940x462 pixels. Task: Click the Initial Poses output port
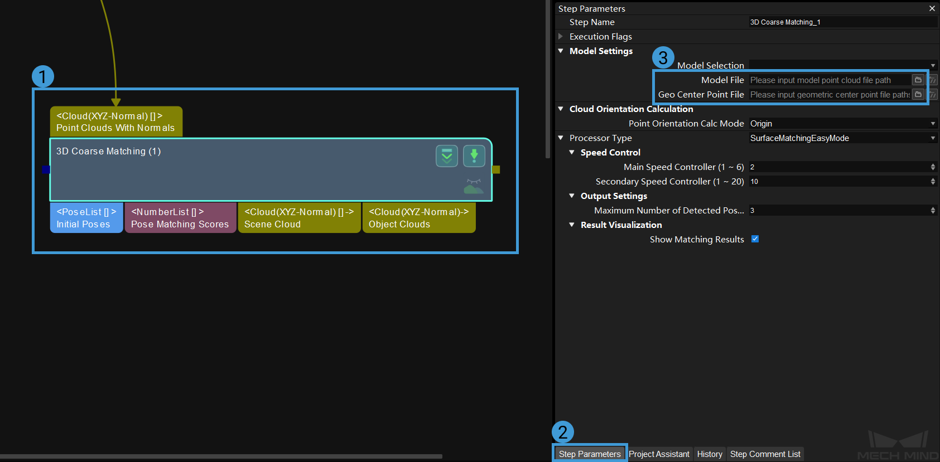point(86,218)
